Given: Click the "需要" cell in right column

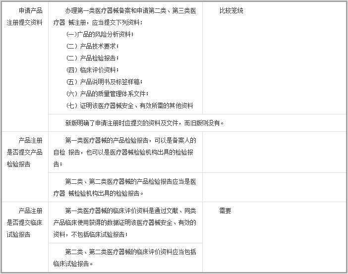Looking at the screenshot, I should click(x=225, y=211).
